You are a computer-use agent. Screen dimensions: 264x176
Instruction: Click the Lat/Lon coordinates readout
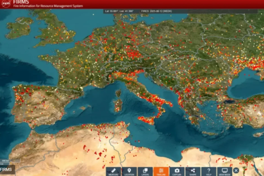[119, 11]
